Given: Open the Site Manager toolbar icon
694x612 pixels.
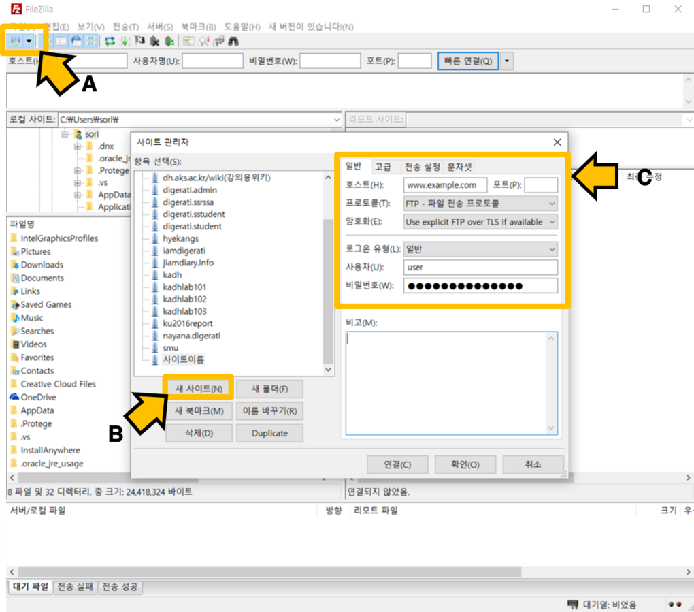Looking at the screenshot, I should (x=15, y=42).
